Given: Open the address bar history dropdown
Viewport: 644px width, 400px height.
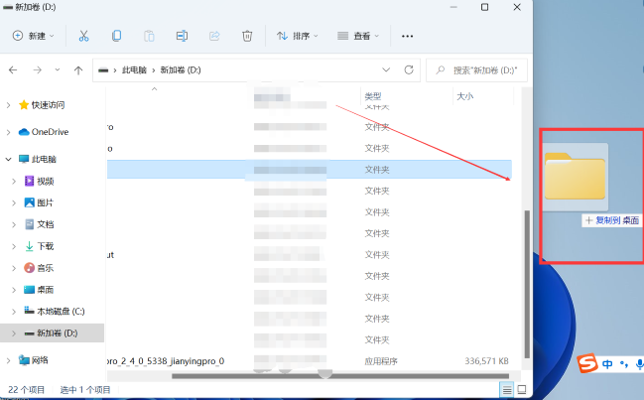Looking at the screenshot, I should point(386,70).
